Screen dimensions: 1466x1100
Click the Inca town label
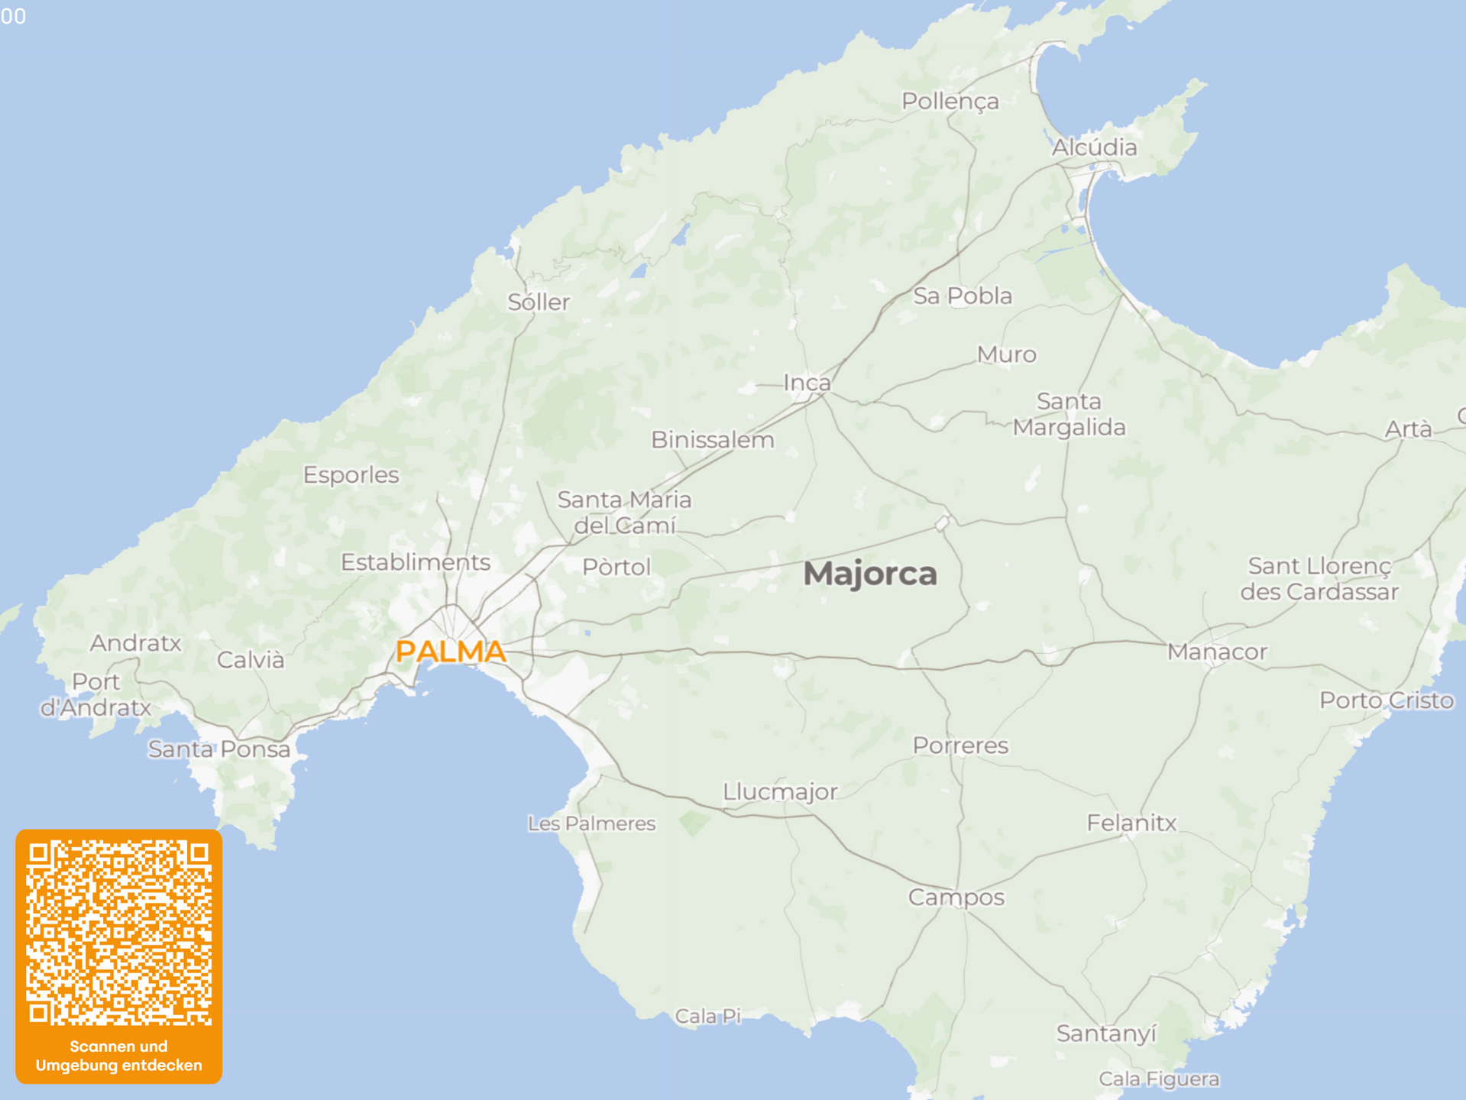click(x=807, y=383)
